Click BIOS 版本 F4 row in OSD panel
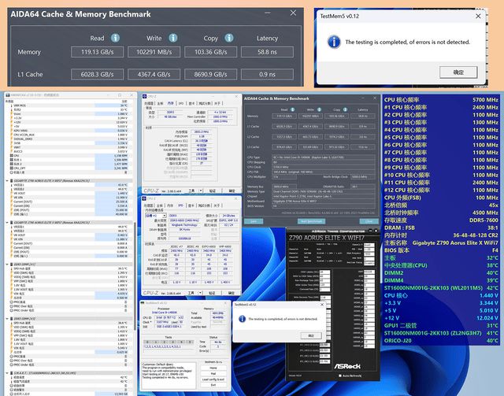 [x=441, y=250]
